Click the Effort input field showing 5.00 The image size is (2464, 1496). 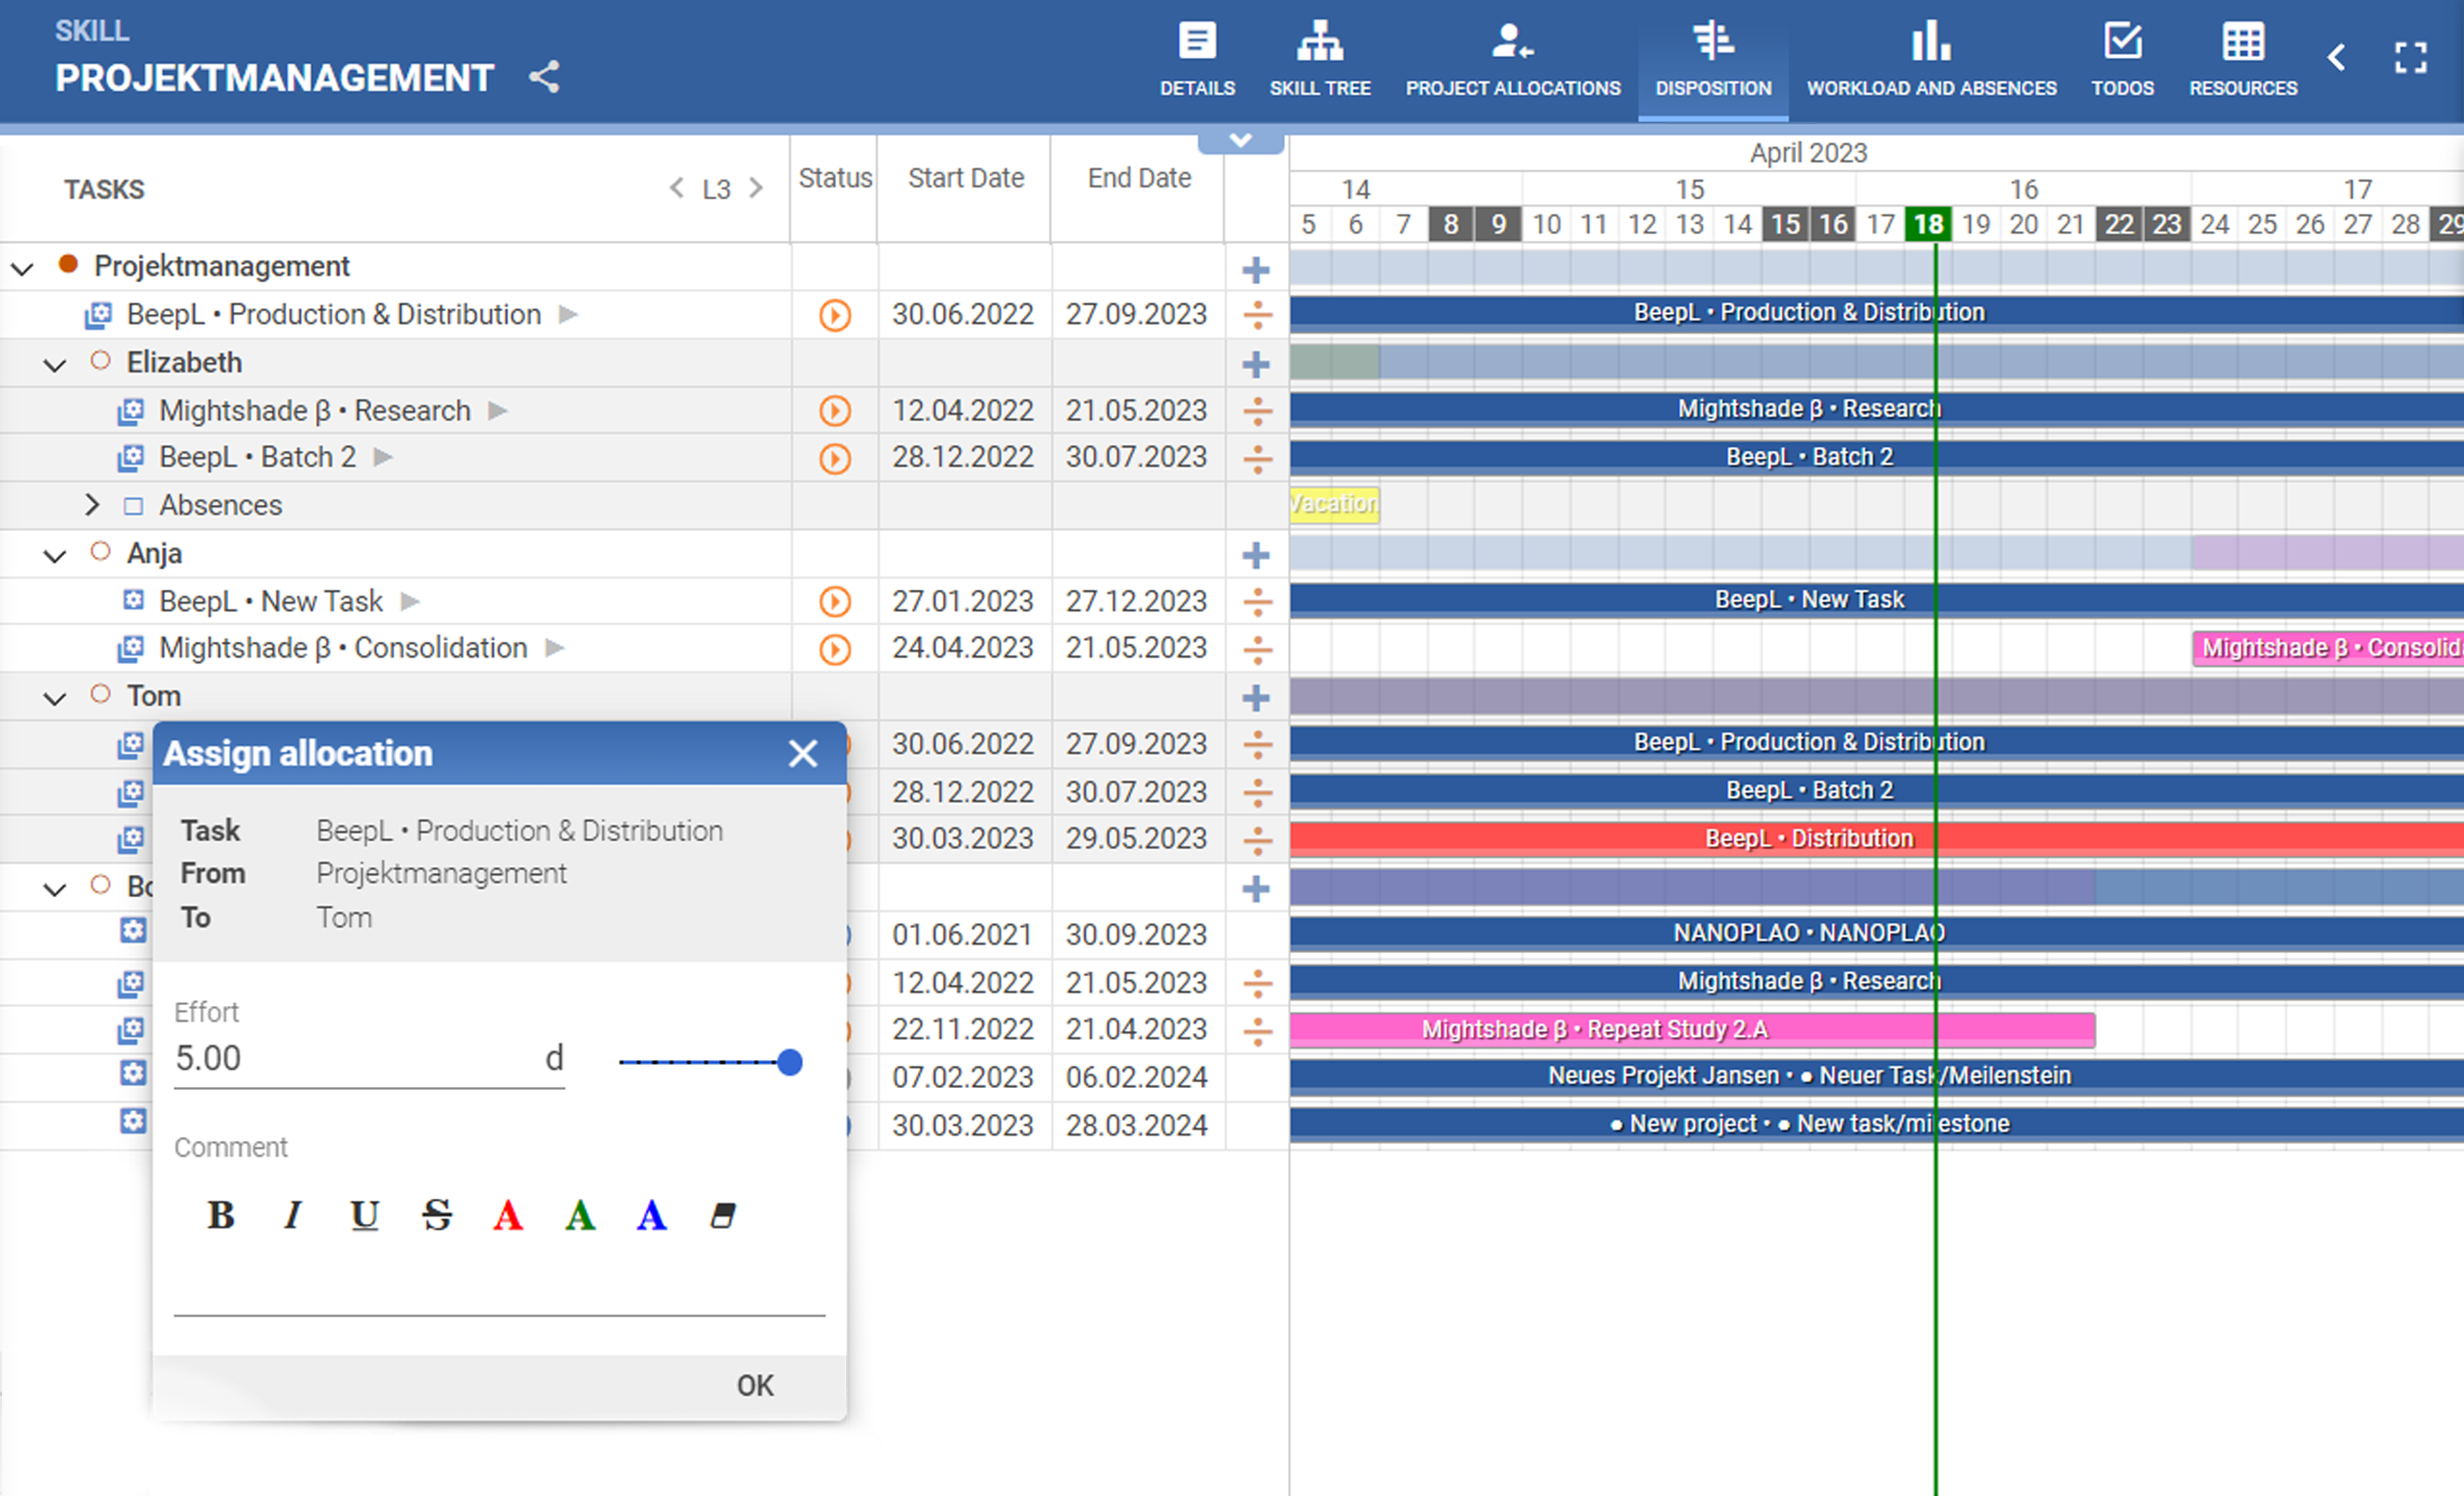click(x=369, y=1059)
